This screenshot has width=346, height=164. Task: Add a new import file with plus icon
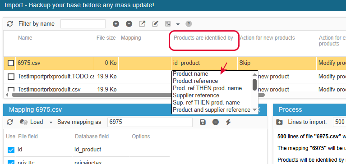(116, 24)
